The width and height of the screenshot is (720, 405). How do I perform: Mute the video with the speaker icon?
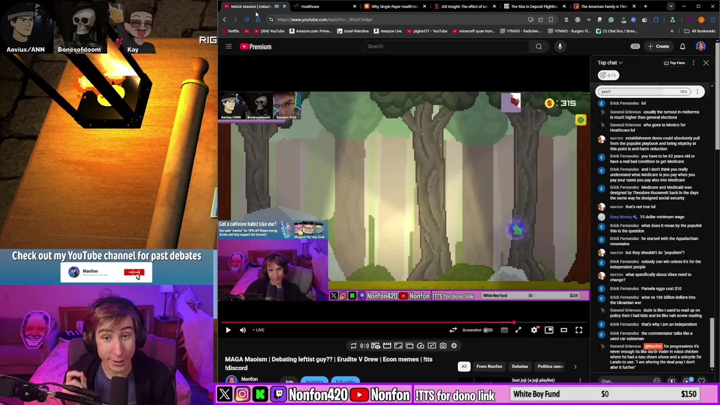(242, 330)
